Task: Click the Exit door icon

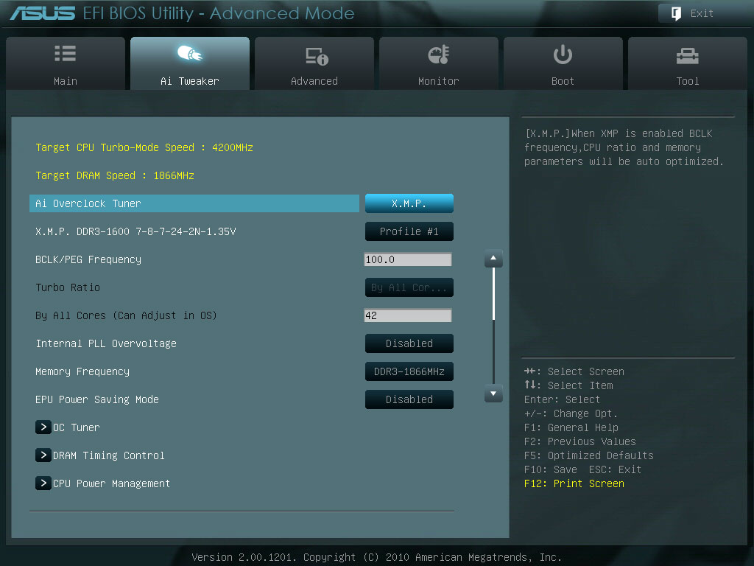Action: (x=676, y=13)
